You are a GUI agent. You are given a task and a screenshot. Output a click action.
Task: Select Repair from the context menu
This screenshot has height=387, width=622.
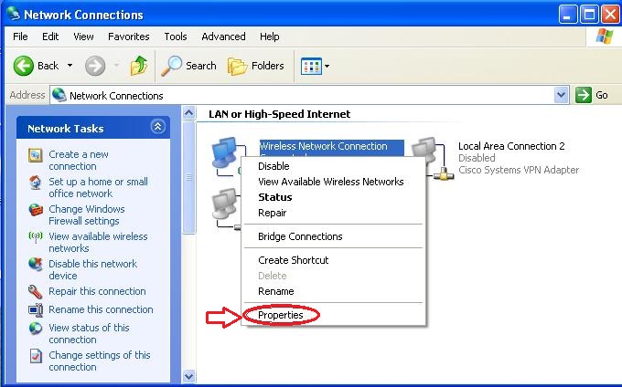333,213
